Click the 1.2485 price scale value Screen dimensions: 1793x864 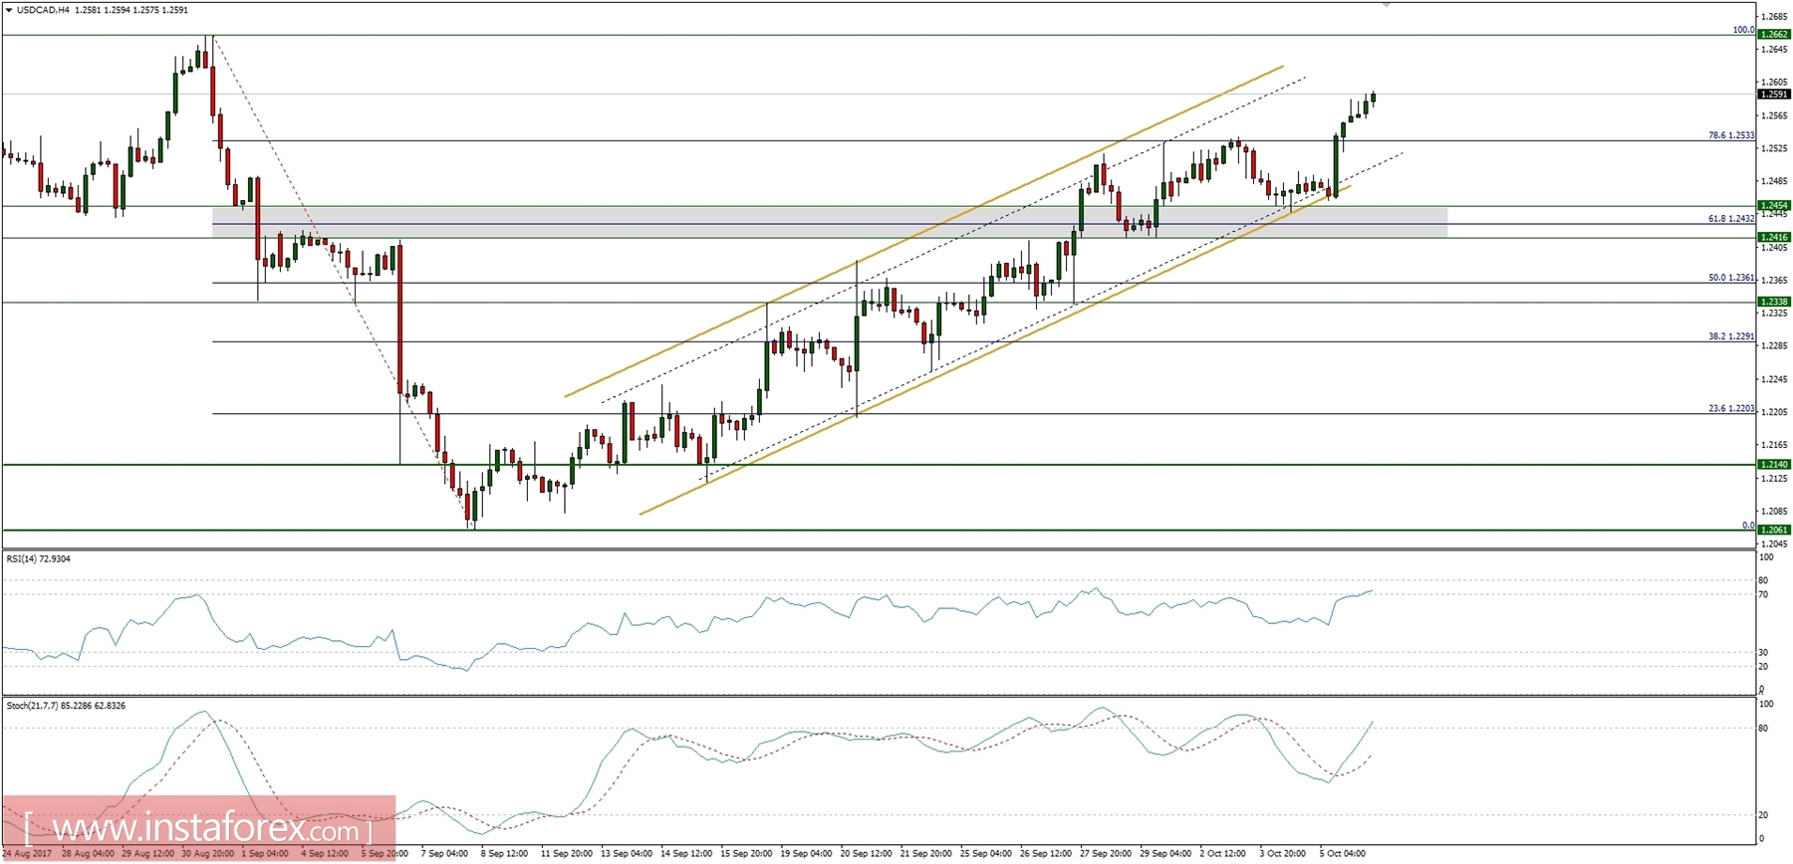(1774, 181)
